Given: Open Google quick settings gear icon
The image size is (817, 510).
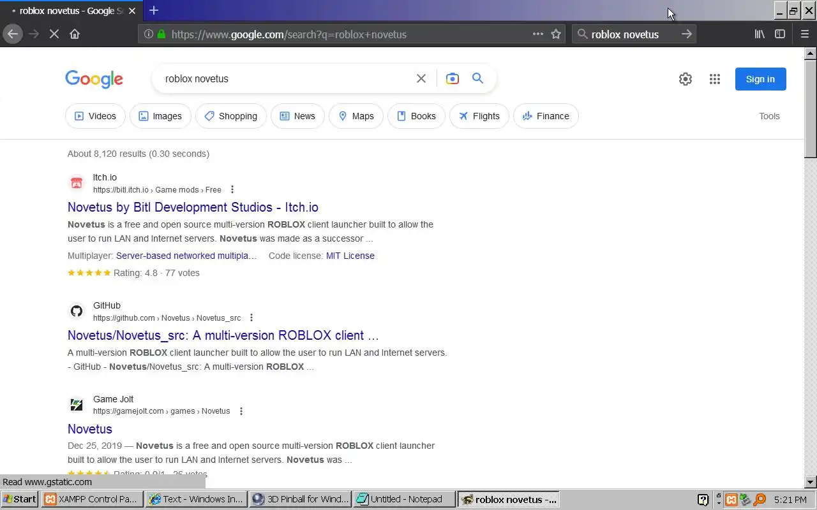Looking at the screenshot, I should pos(686,79).
